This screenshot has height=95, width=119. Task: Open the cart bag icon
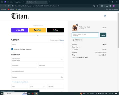[x=105, y=16]
